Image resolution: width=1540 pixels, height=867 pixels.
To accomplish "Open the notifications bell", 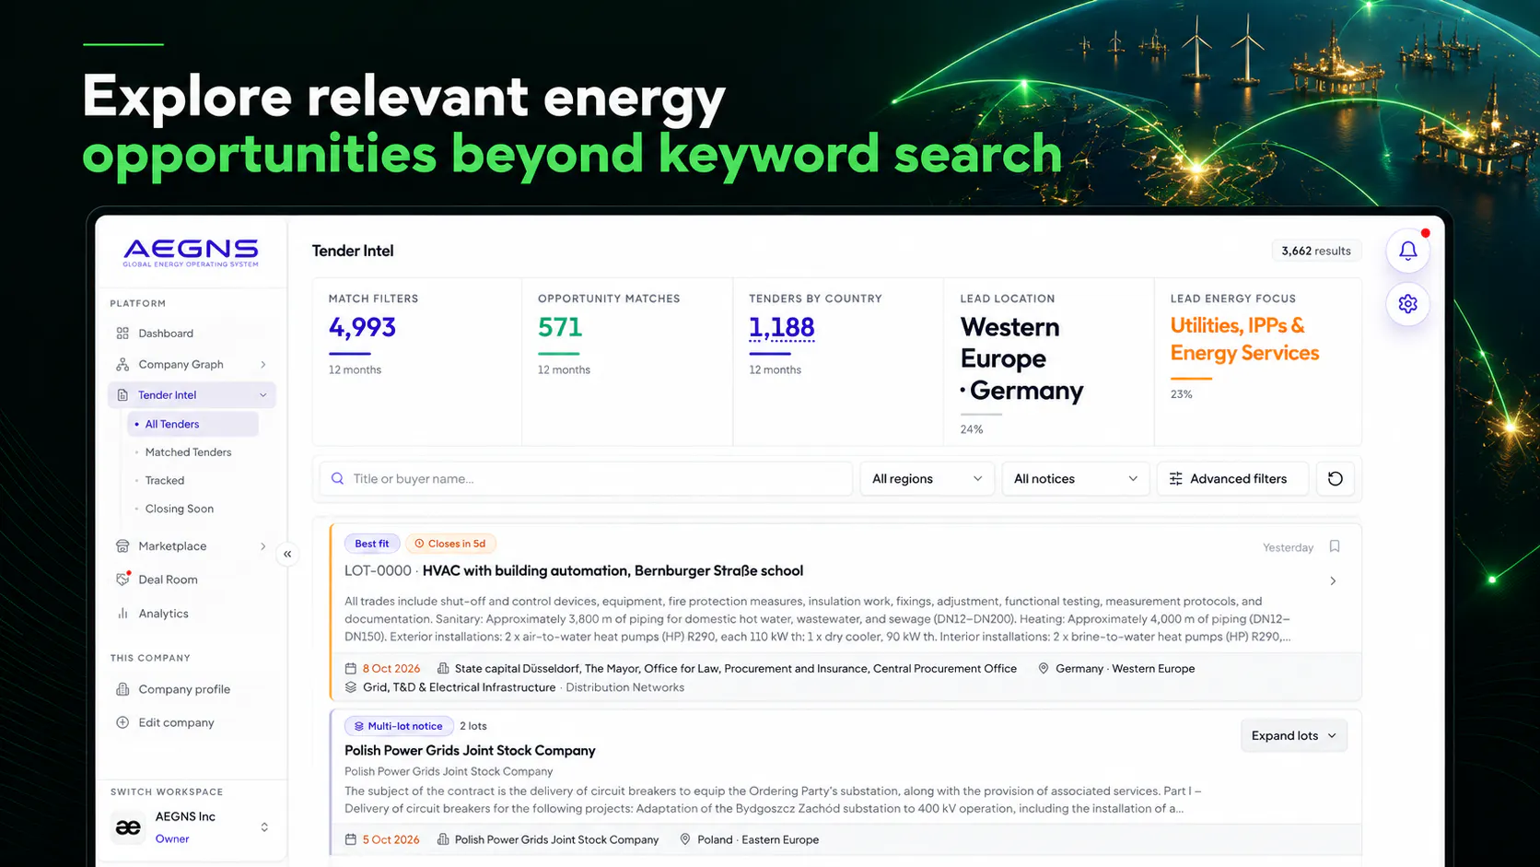I will tap(1407, 251).
